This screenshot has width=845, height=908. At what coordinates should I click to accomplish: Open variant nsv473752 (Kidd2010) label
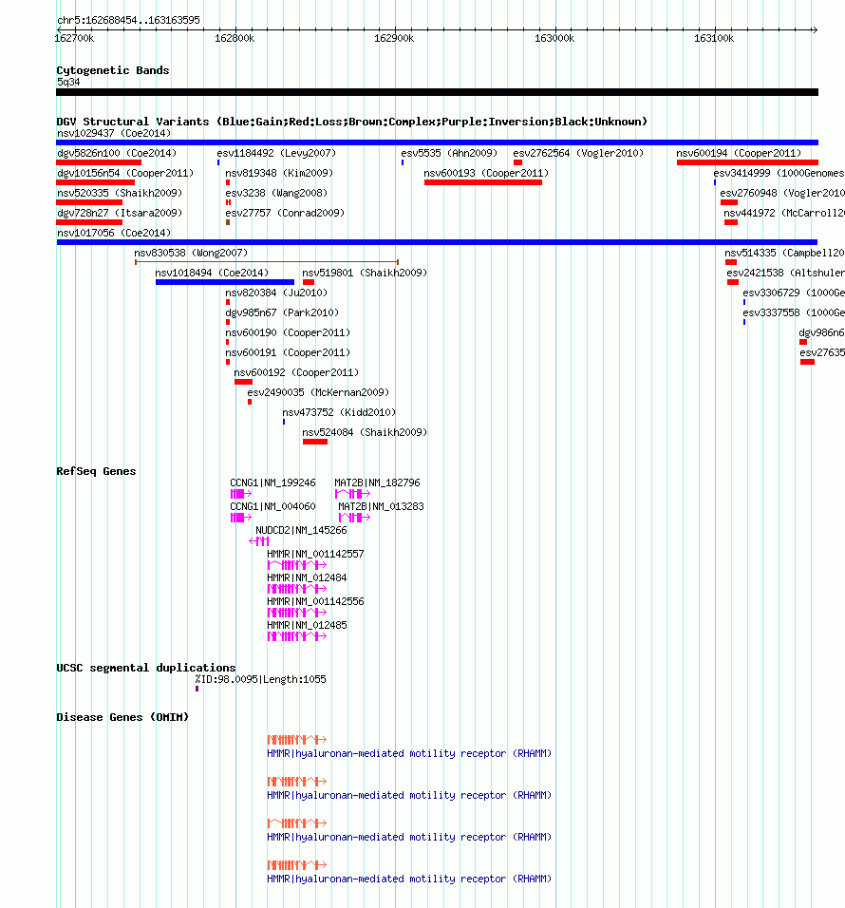[x=339, y=412]
